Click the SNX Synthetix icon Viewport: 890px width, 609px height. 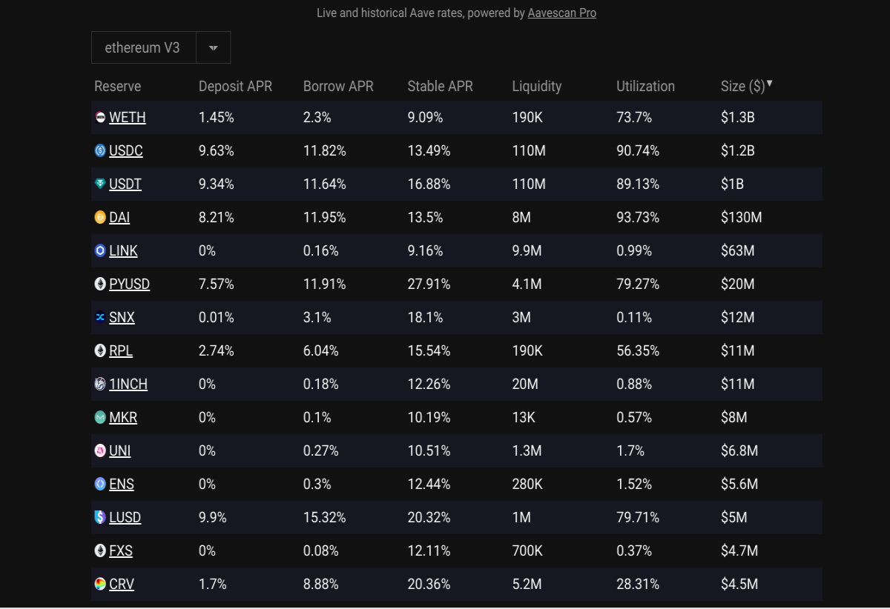100,317
